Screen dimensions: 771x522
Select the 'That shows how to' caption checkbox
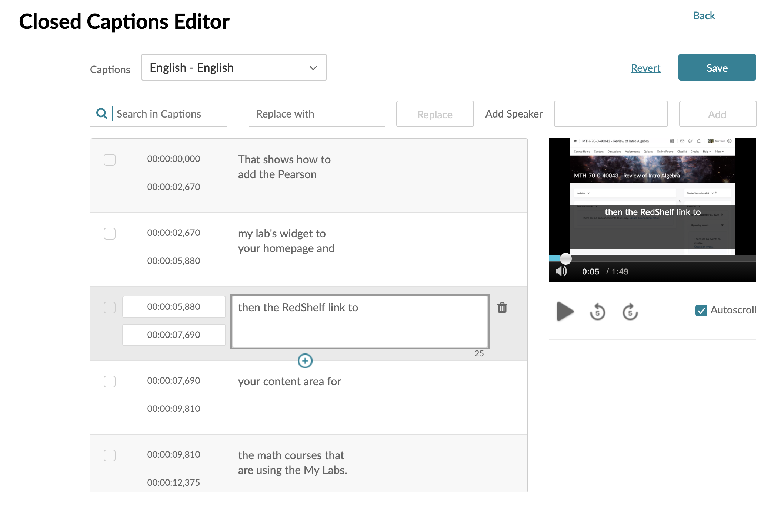(110, 160)
